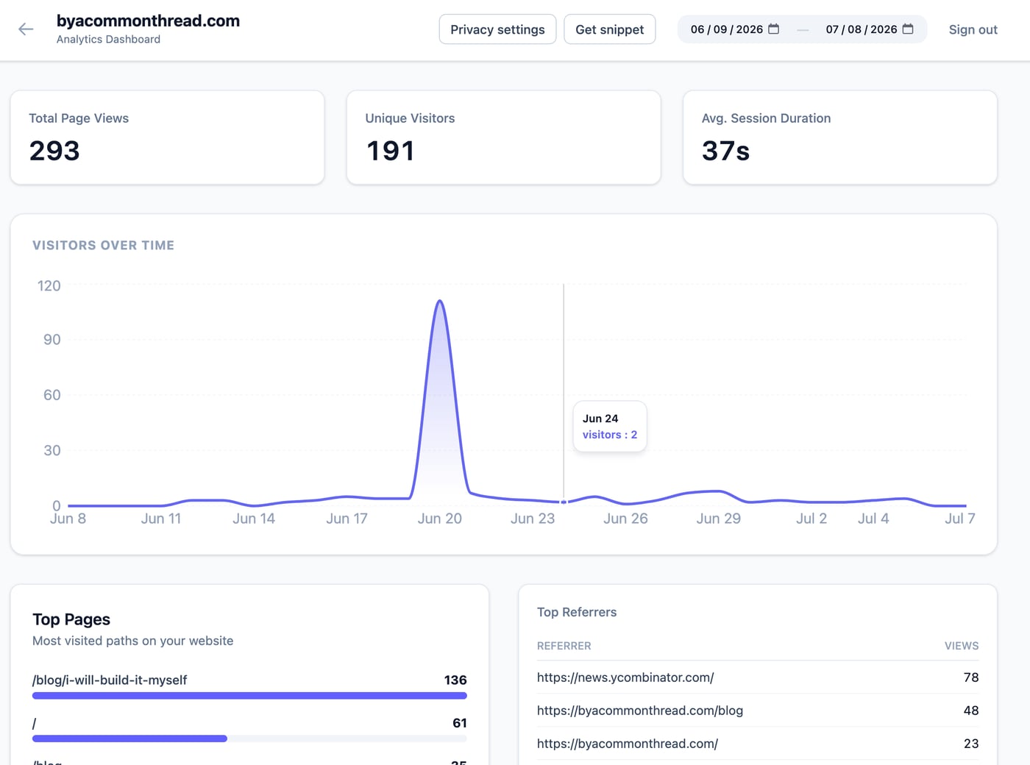Click the VIEWS column header
Viewport: 1030px width, 765px height.
[962, 646]
